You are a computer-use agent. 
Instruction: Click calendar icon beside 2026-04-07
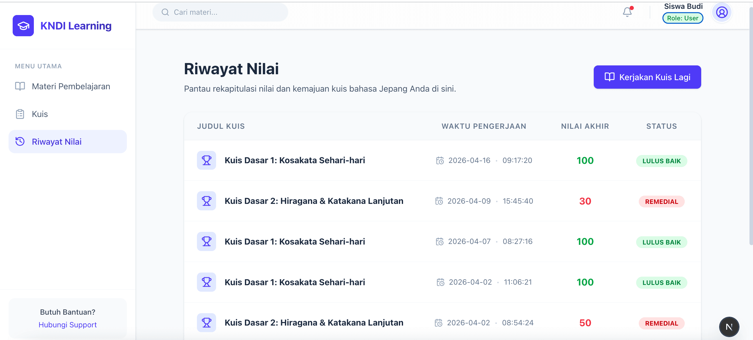click(439, 242)
